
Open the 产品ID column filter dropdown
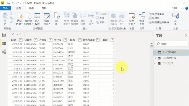pyautogui.click(x=50, y=40)
